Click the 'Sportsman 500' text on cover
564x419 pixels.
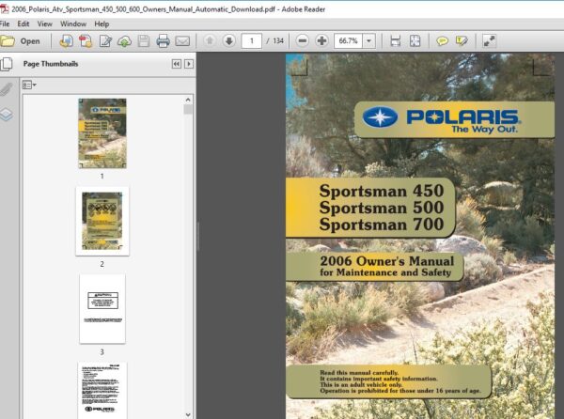click(x=382, y=208)
